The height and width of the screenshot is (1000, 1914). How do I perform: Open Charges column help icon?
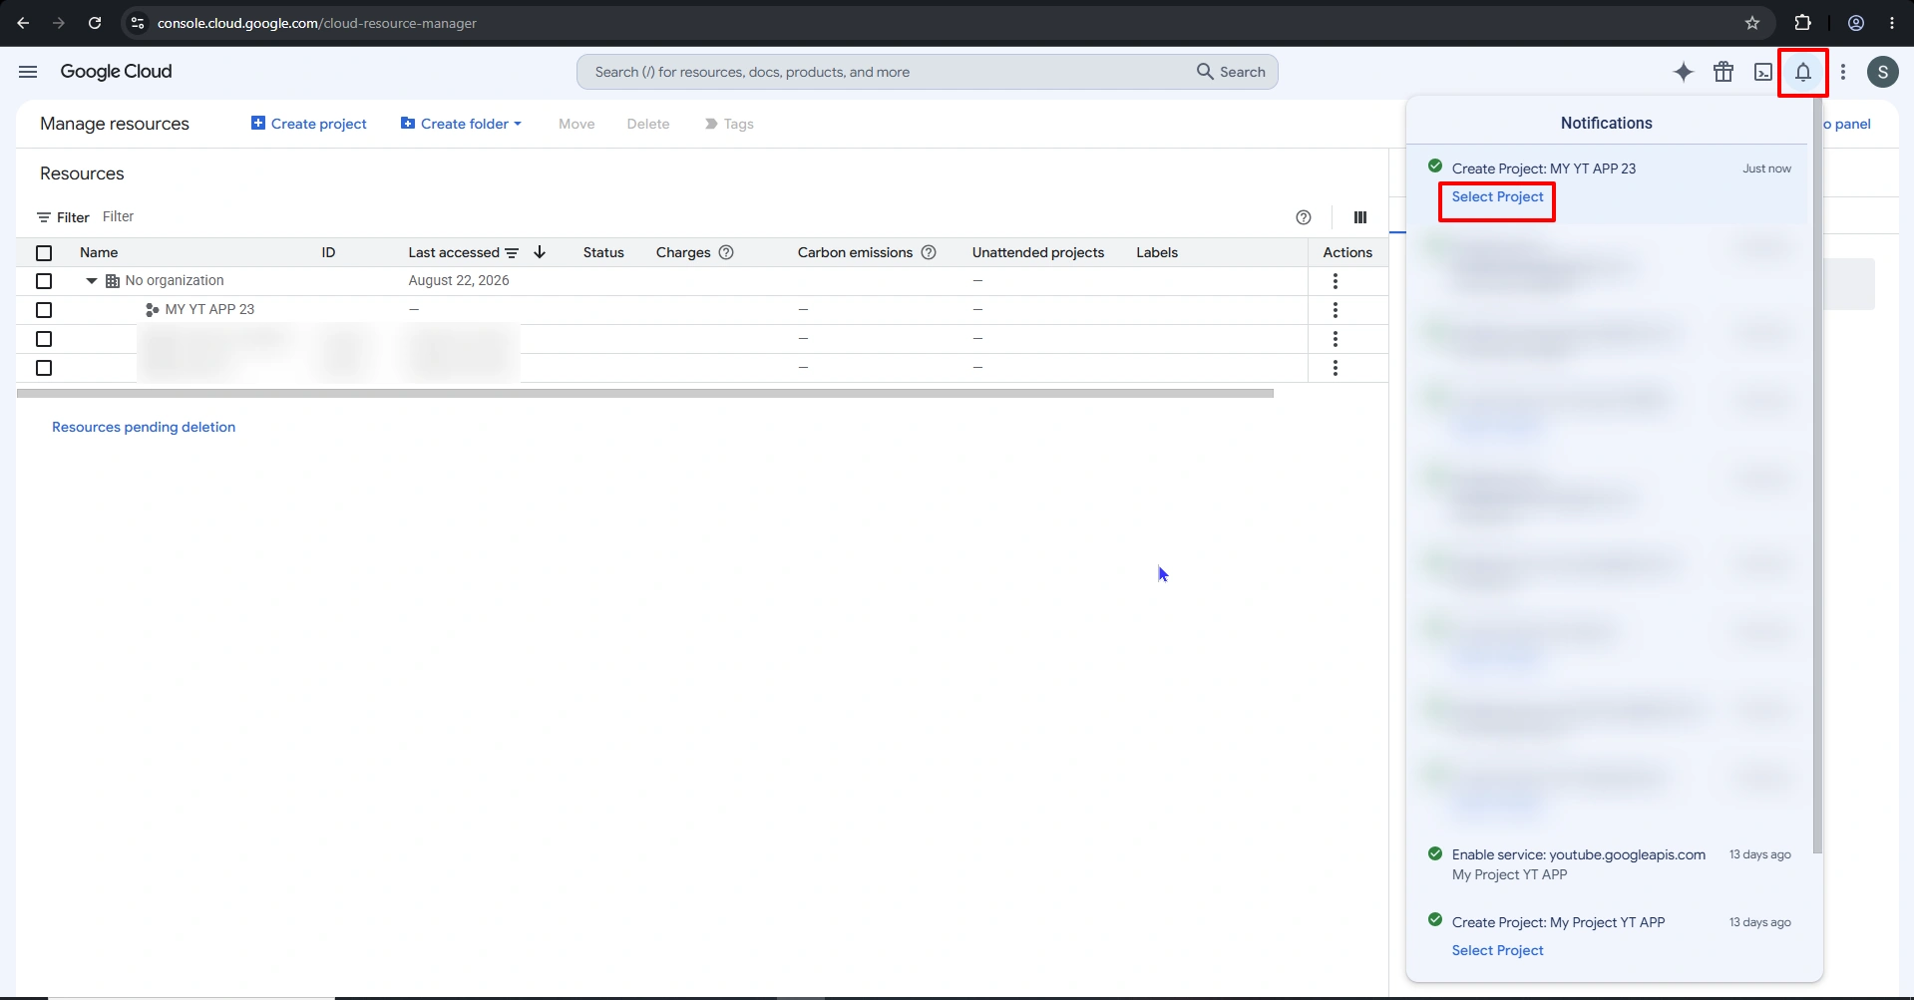[726, 252]
